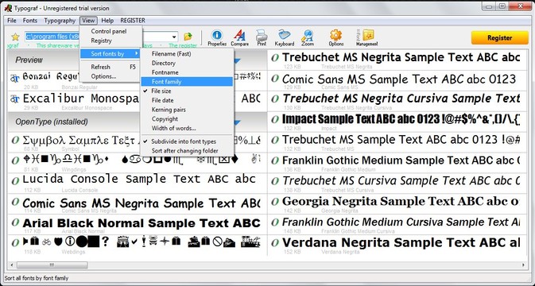Open the Properties toolbar icon
The width and height of the screenshot is (535, 286).
pos(217,37)
